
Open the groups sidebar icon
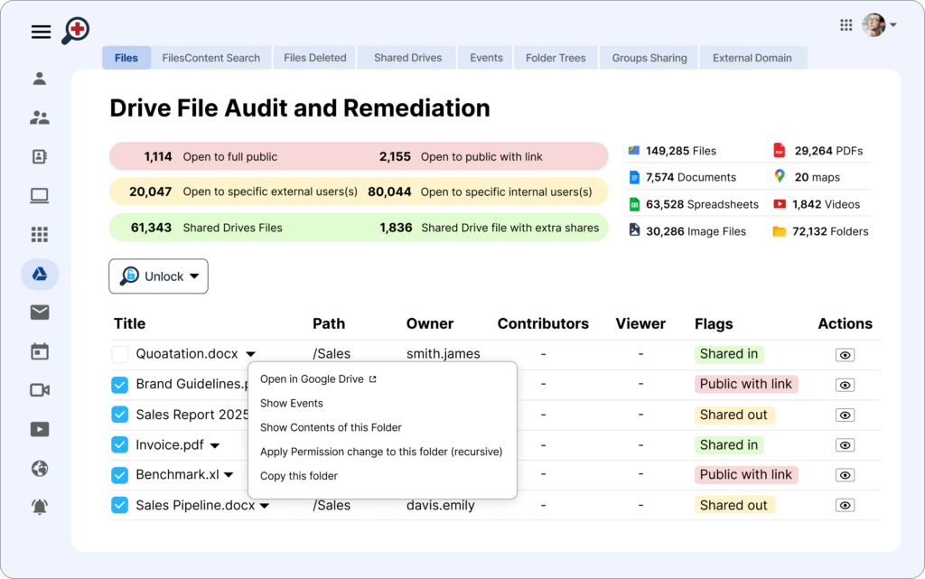(x=40, y=117)
